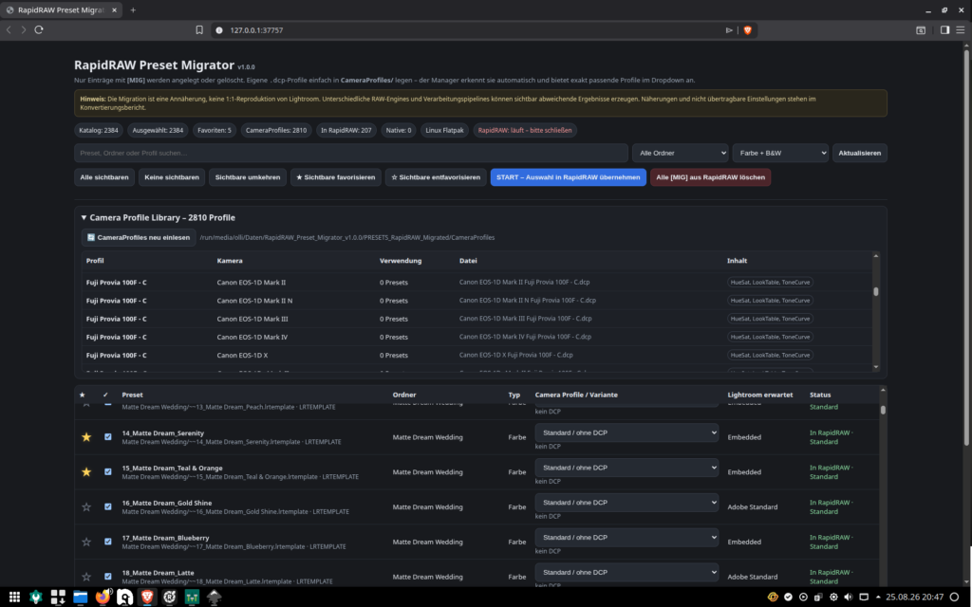Unfavorite 14_Matte Dream_Serenity star
The width and height of the screenshot is (972, 607).
(86, 437)
